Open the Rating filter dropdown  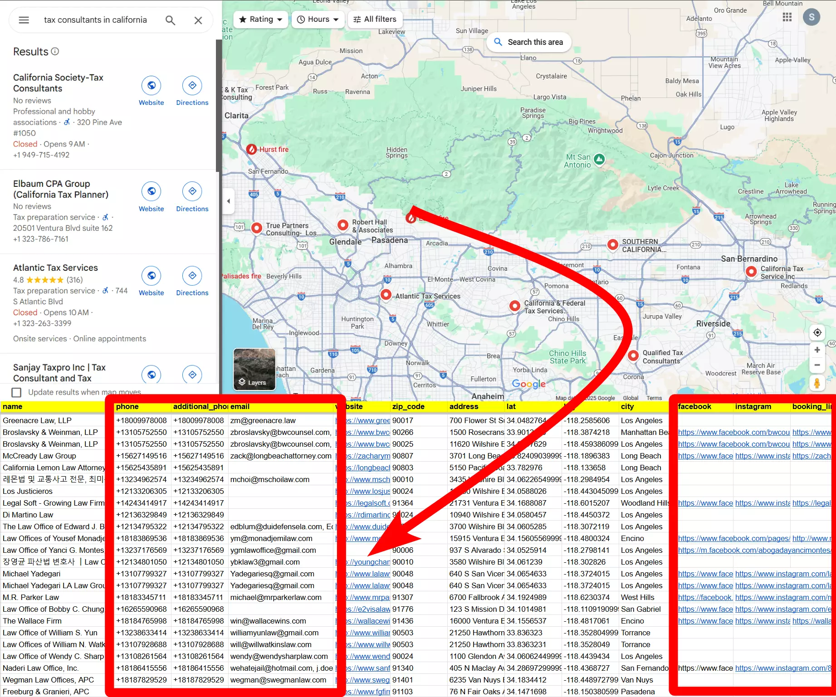pos(260,19)
